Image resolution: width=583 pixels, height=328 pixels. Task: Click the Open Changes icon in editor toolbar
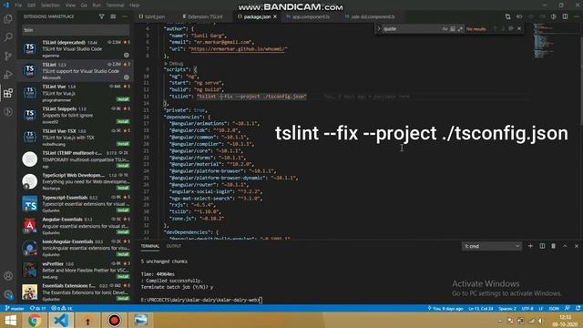click(508, 16)
